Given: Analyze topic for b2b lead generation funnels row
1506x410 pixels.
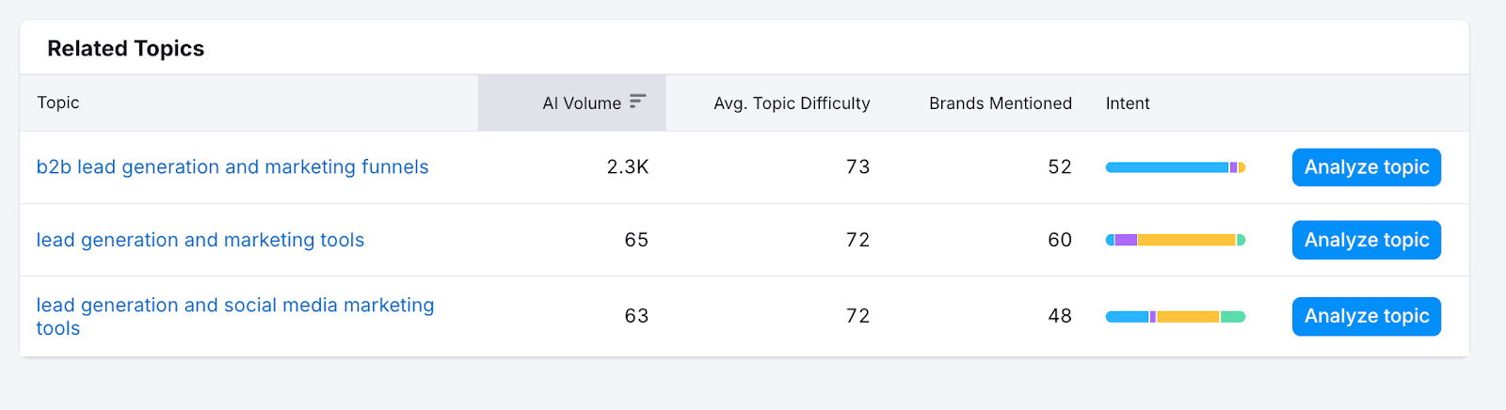Looking at the screenshot, I should [x=1366, y=167].
